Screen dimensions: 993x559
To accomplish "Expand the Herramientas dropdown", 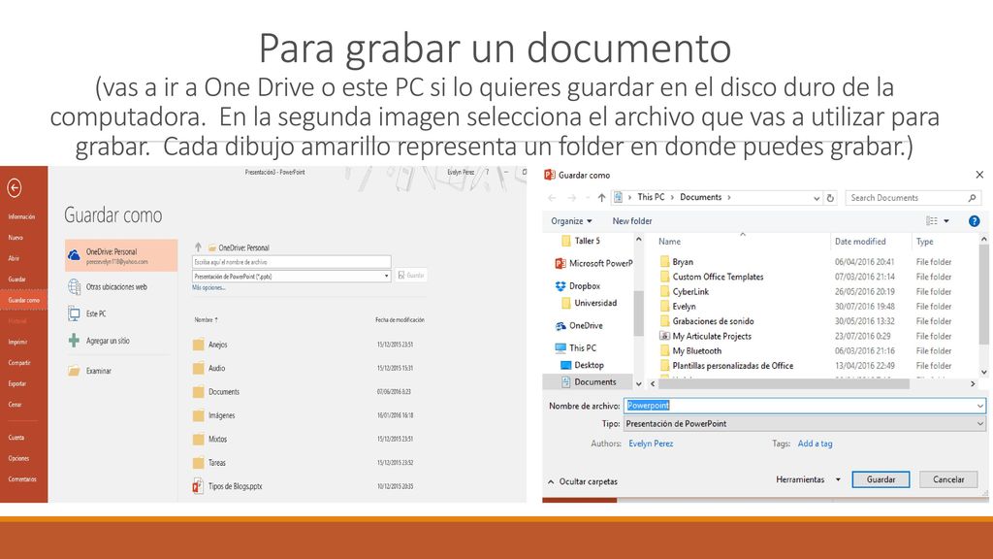I will tap(809, 479).
